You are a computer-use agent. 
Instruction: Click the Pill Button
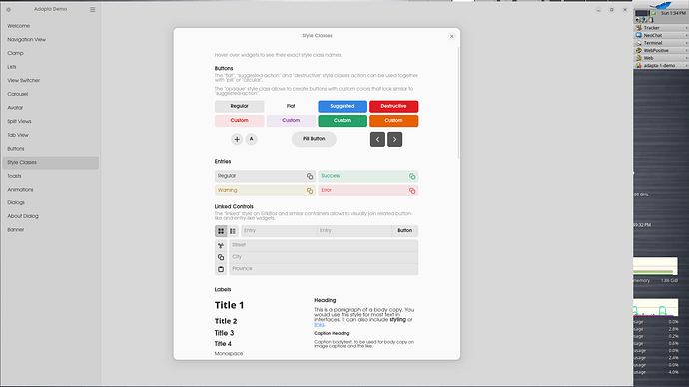(x=314, y=139)
